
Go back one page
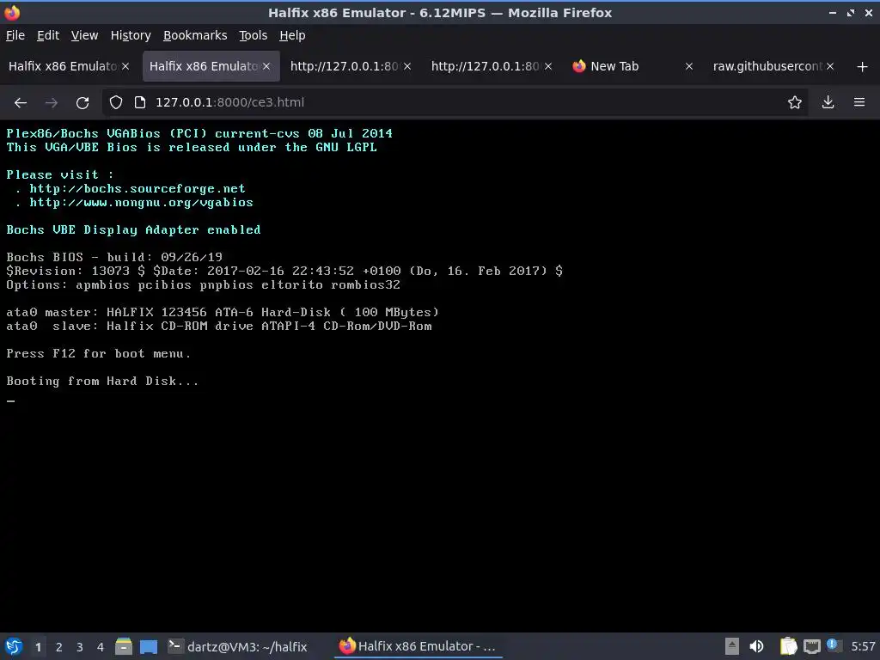point(21,103)
